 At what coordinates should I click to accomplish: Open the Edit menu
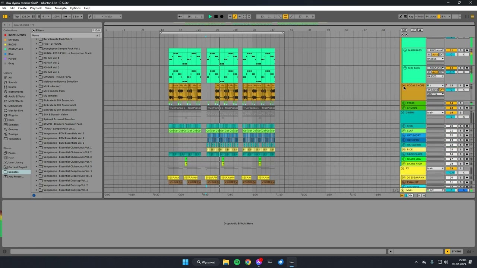12,8
